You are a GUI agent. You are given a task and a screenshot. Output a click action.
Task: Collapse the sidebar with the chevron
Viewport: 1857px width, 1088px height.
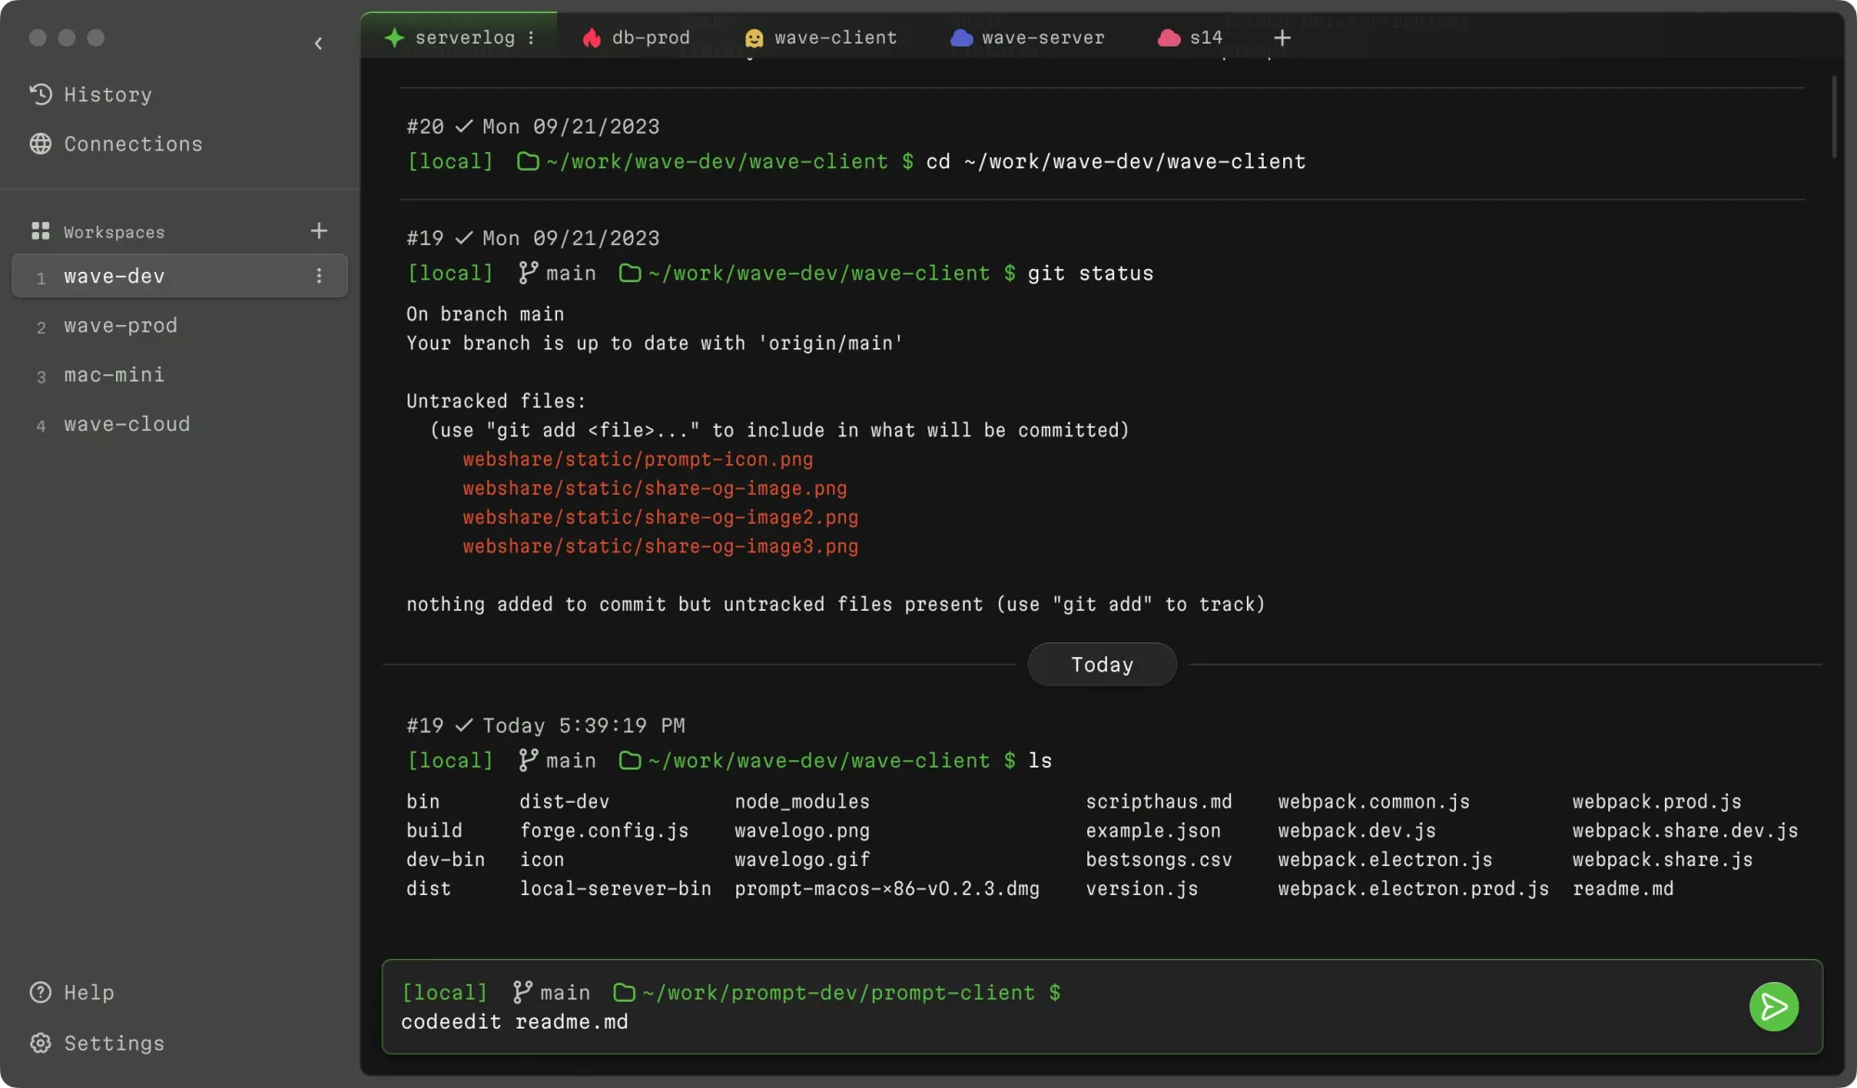[318, 44]
